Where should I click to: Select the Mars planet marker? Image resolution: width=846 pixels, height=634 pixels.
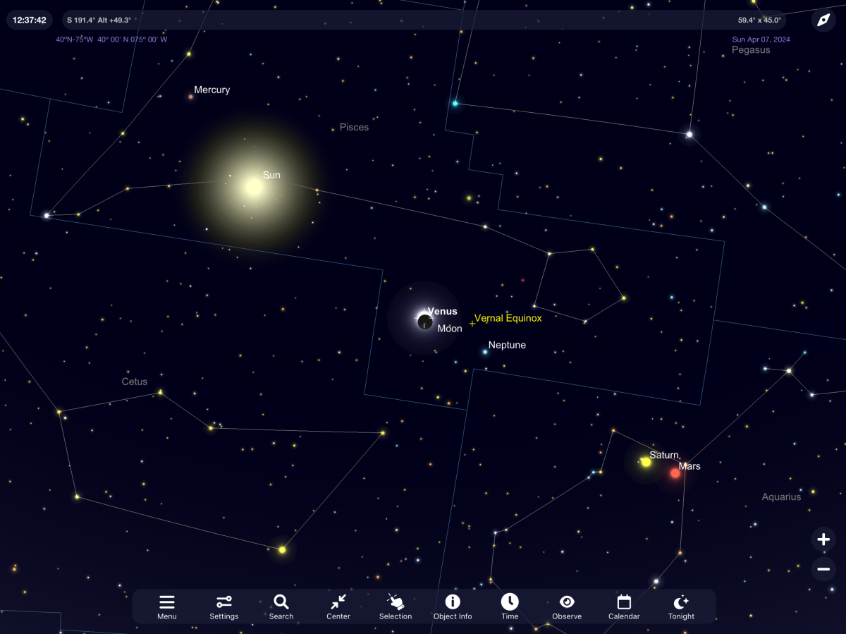[675, 473]
